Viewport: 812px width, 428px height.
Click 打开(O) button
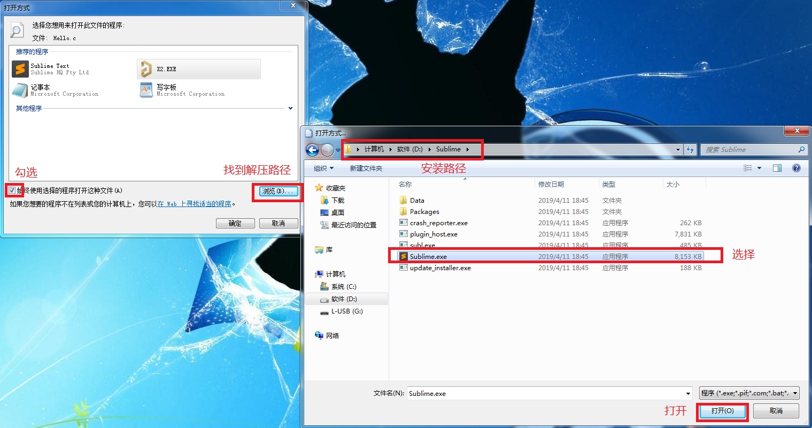click(722, 411)
